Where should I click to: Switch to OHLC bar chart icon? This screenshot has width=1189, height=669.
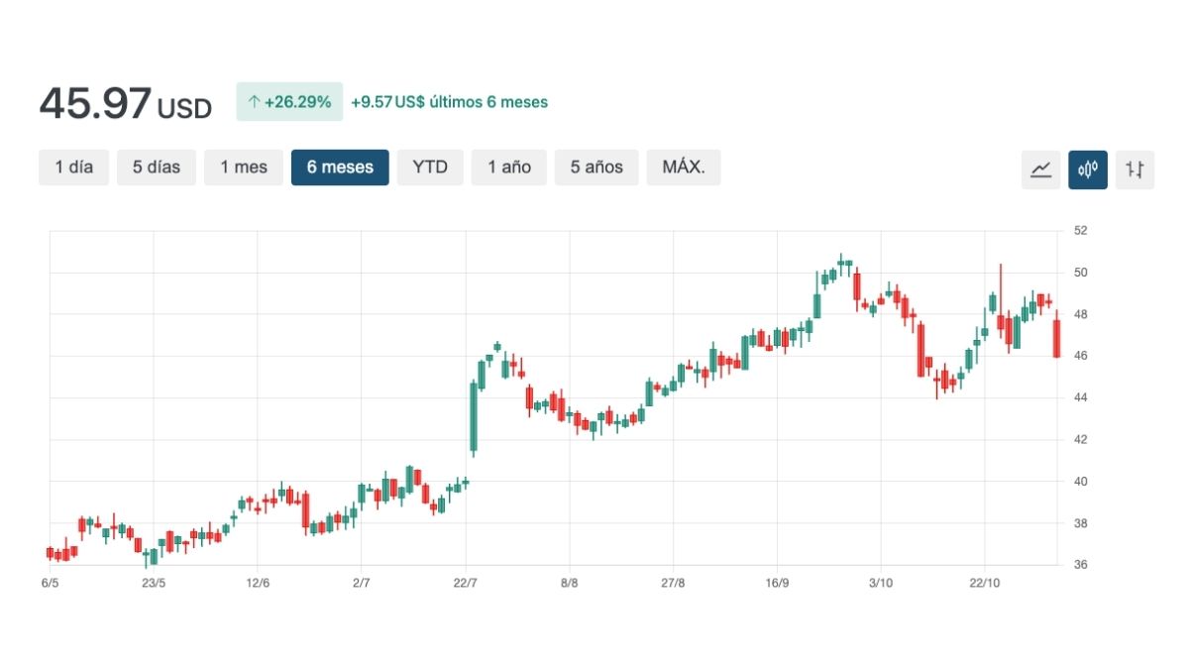point(1135,169)
